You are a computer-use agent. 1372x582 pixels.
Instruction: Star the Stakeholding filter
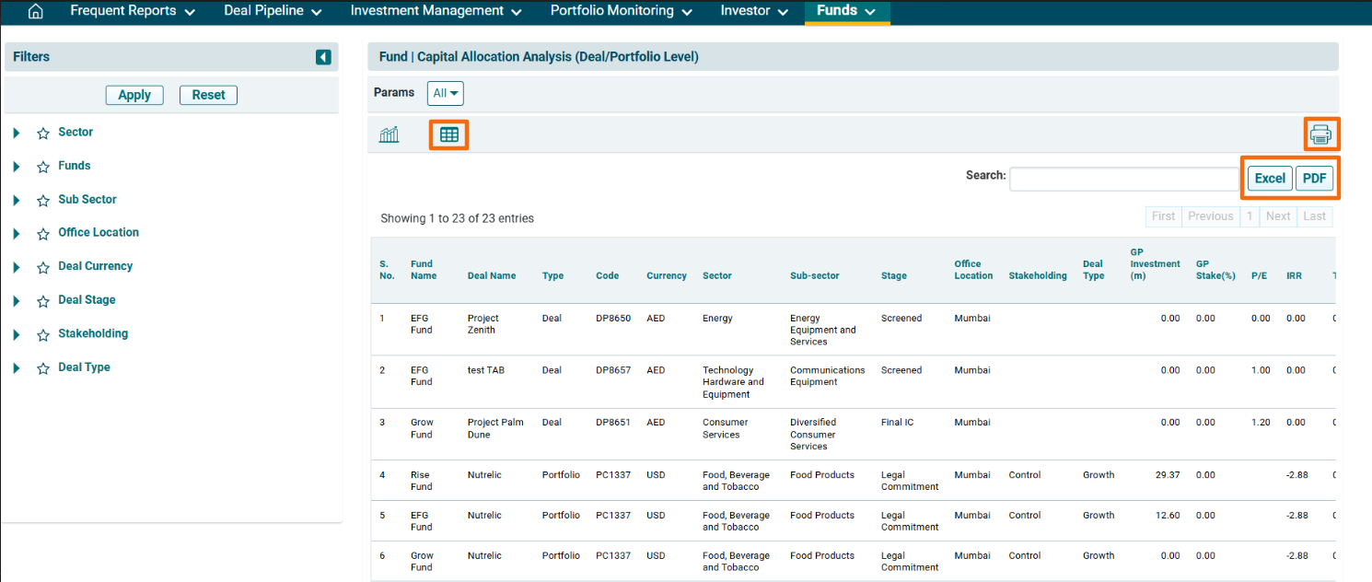tap(43, 334)
